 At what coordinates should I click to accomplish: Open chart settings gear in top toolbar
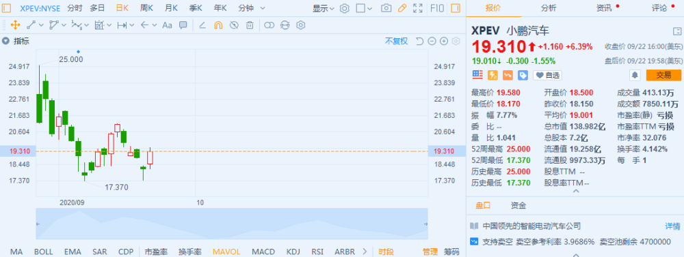coord(345,7)
